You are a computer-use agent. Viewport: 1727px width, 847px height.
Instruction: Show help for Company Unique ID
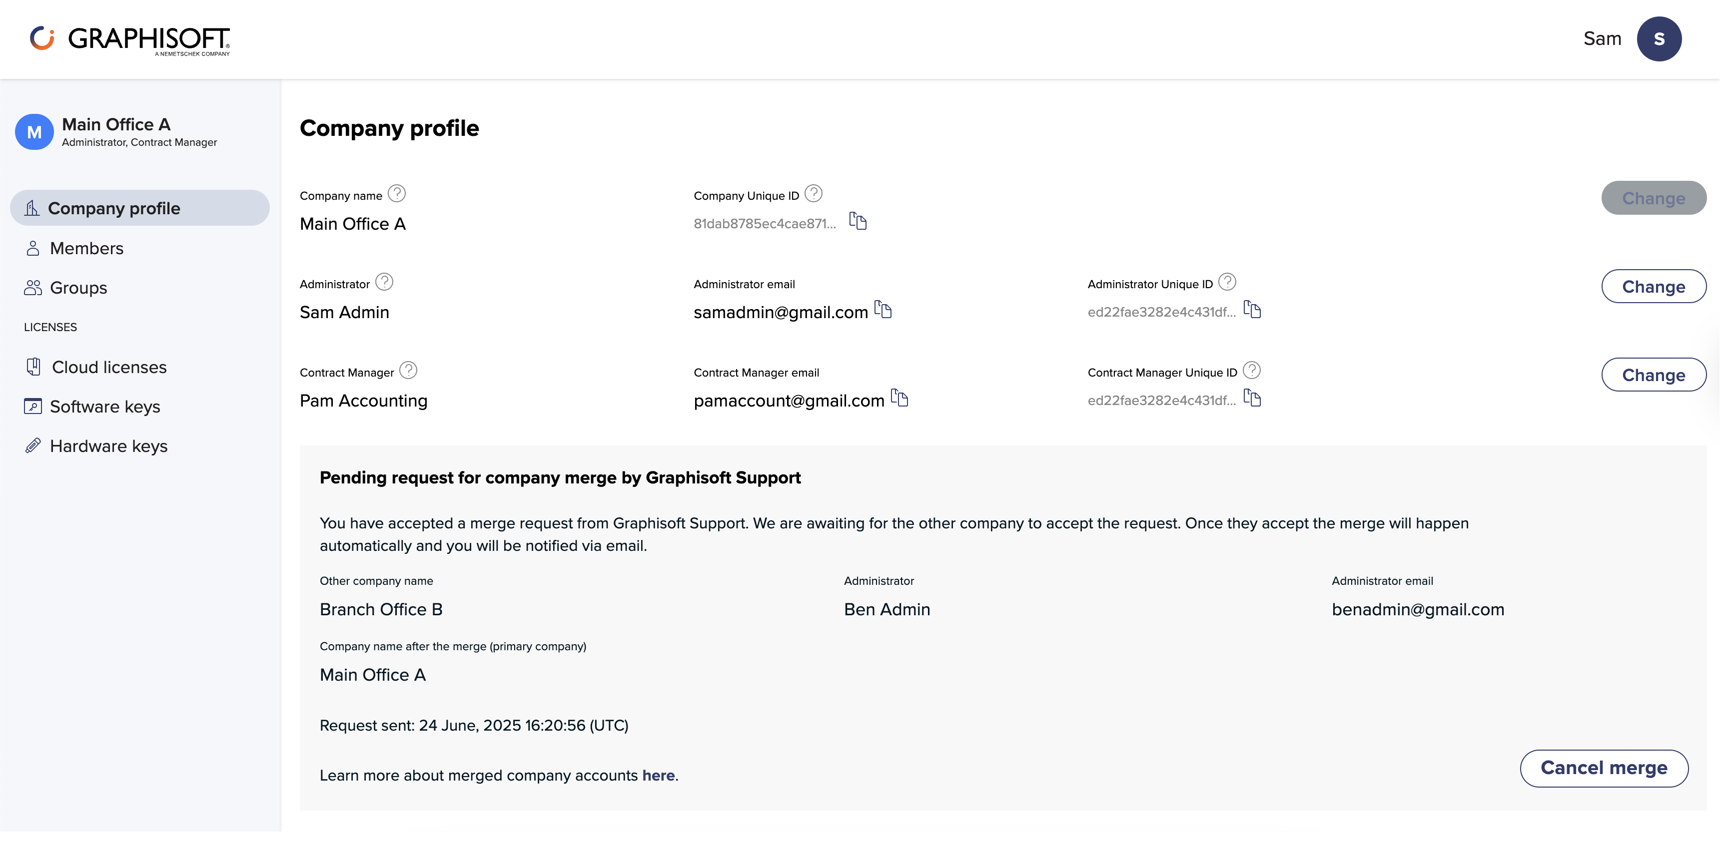[813, 194]
